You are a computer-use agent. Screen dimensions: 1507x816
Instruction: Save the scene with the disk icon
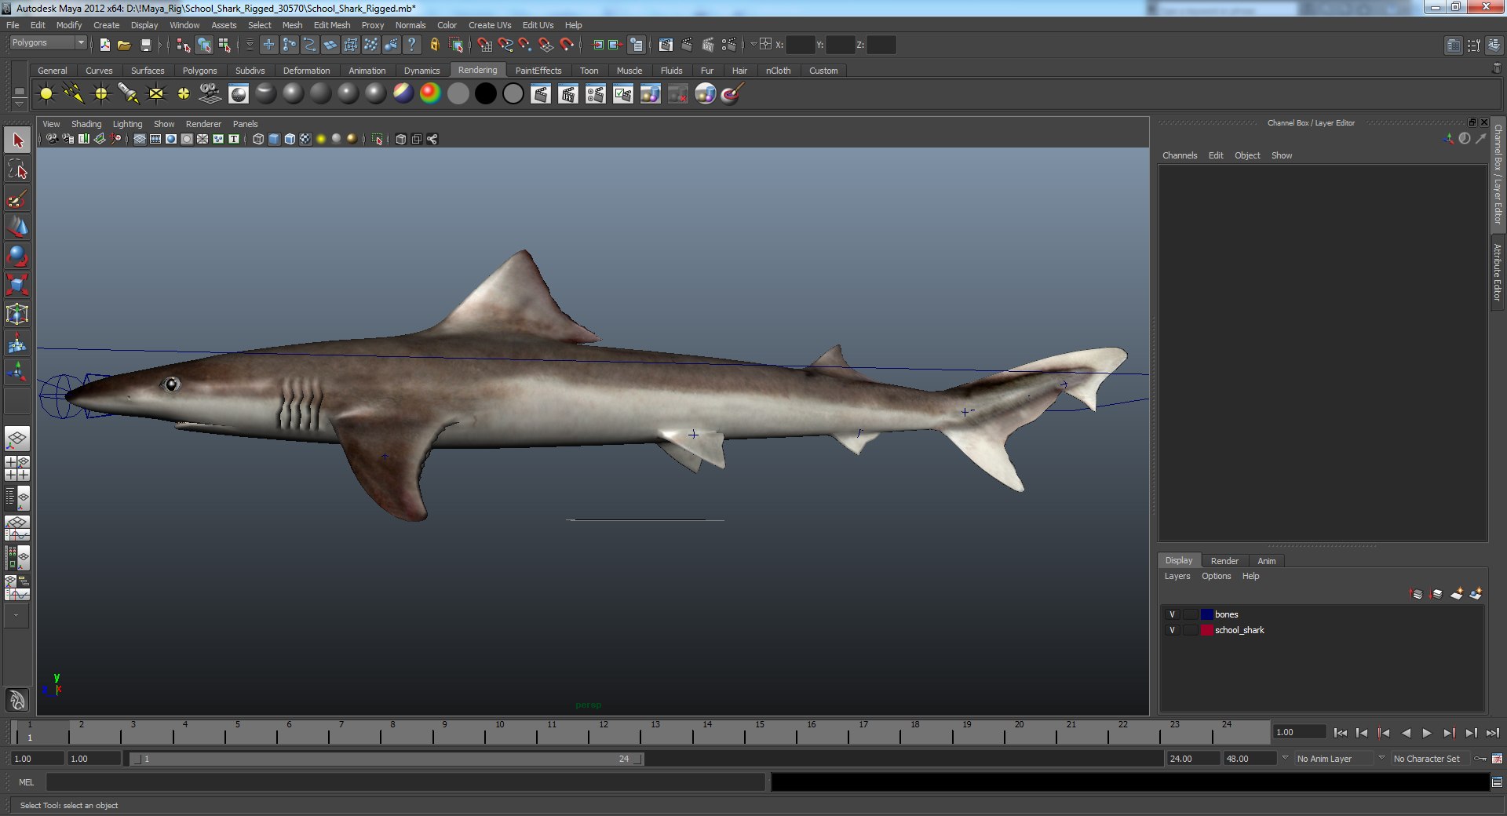tap(145, 45)
